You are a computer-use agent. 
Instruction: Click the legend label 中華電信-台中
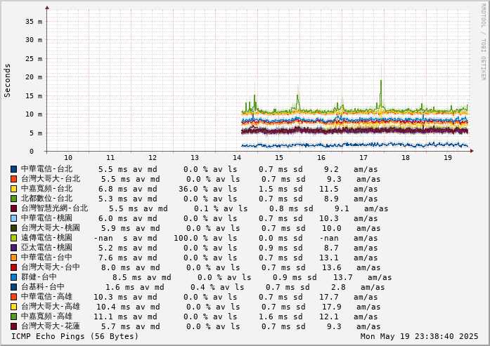point(47,258)
